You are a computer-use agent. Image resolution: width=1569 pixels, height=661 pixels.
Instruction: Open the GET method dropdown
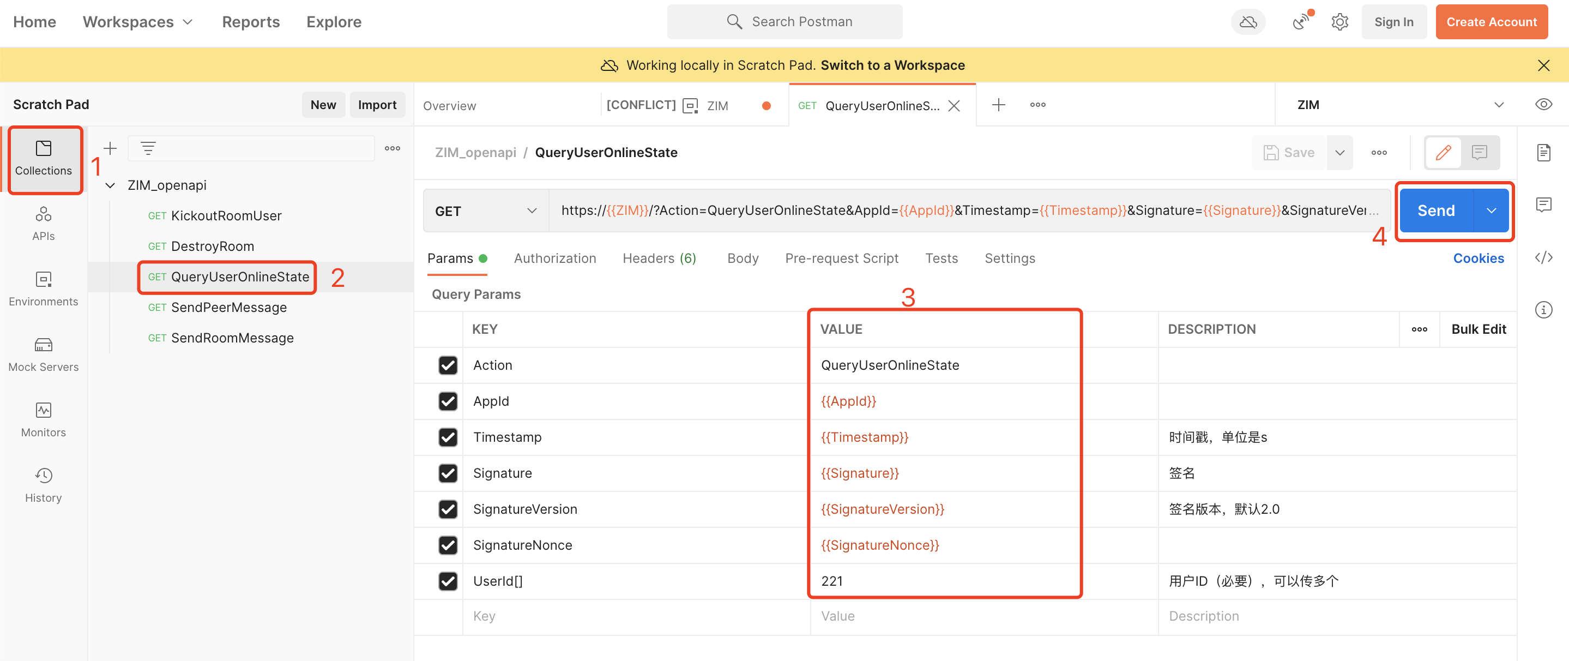[485, 211]
